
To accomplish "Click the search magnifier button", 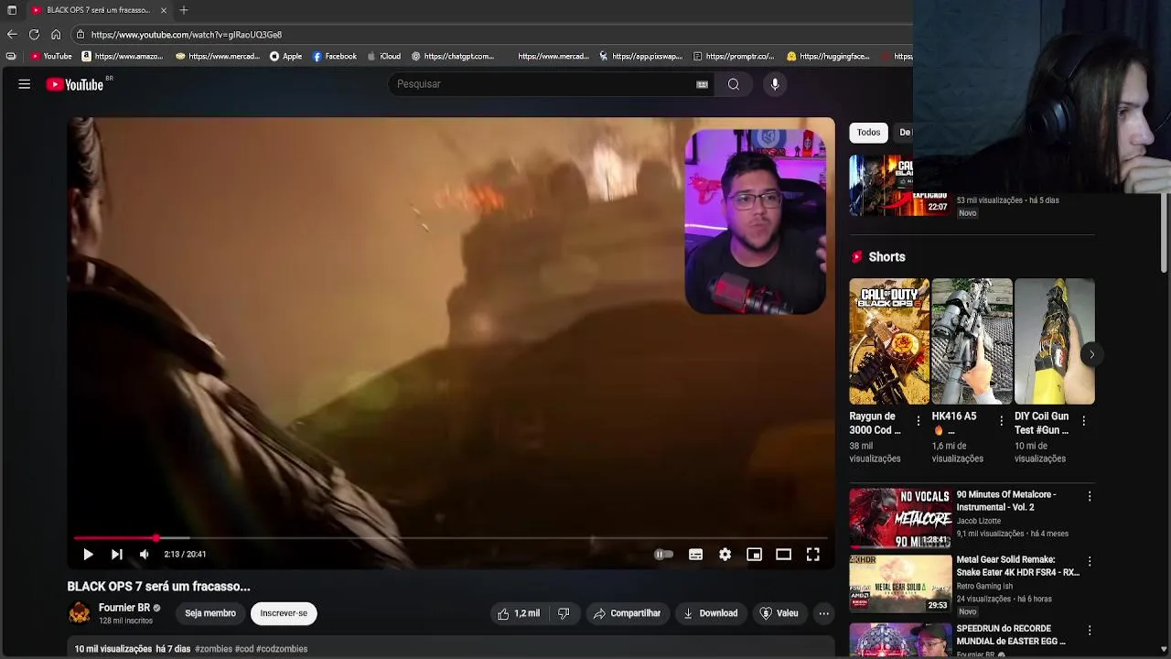I will (x=734, y=84).
